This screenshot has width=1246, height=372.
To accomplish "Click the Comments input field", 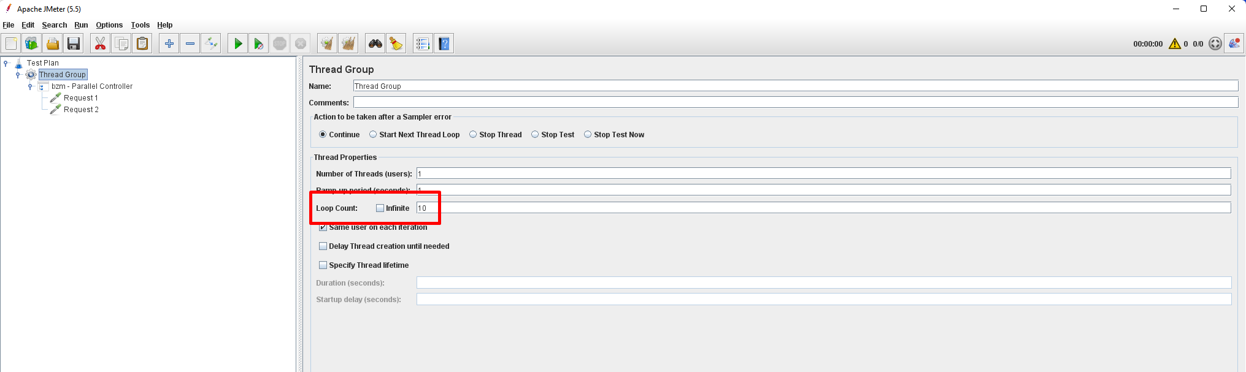I will [796, 103].
